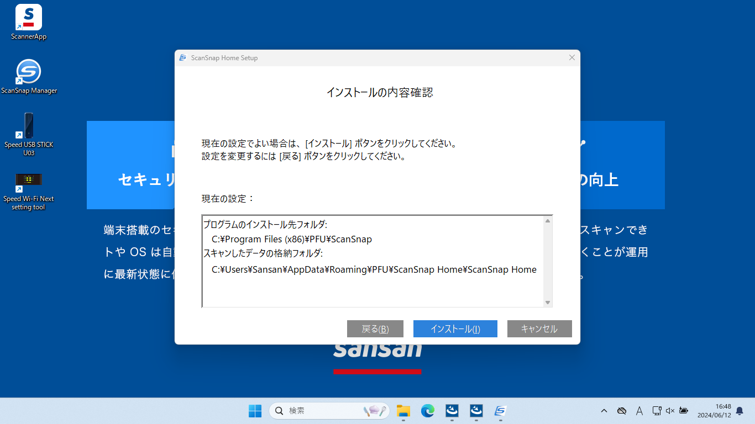Click the line スキャンしたデータの格納フォルダ:
This screenshot has width=755, height=424.
(263, 254)
